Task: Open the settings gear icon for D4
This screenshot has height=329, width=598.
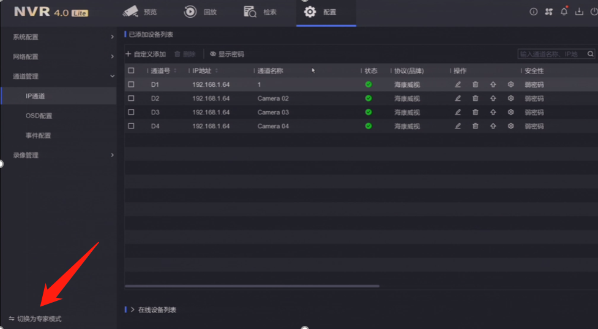Action: (510, 126)
